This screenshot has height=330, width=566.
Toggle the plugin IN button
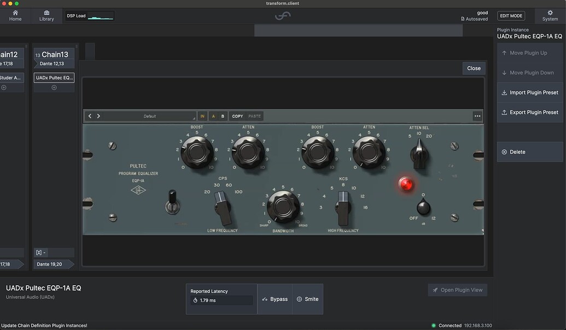click(x=202, y=116)
